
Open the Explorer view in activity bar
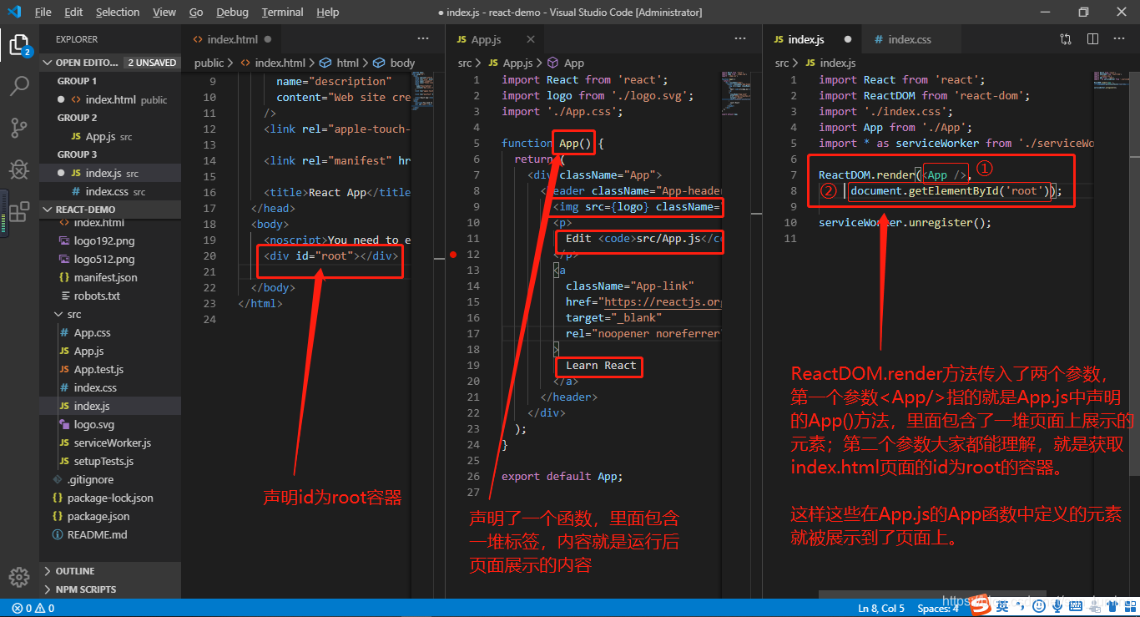[x=19, y=44]
